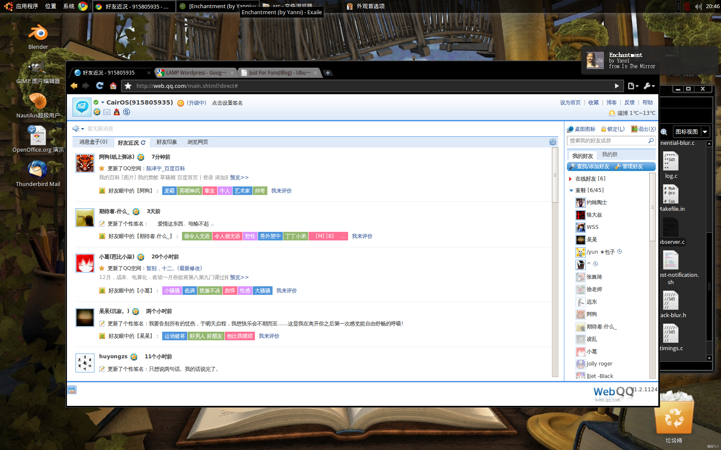Refresh the 好友近况 feed

pos(143,142)
